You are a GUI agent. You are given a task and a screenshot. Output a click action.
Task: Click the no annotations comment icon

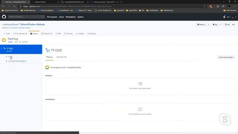tap(140, 109)
